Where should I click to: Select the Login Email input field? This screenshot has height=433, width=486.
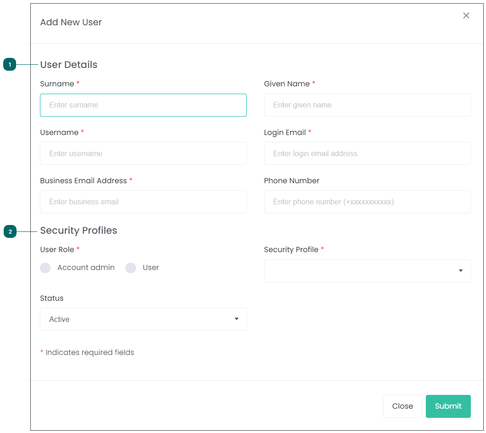coord(367,153)
